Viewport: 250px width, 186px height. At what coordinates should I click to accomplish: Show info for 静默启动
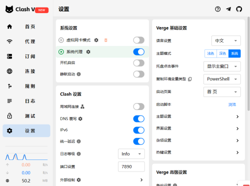(x=78, y=74)
